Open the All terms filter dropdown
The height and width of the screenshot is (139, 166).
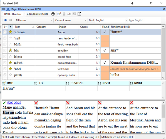tap(51, 20)
